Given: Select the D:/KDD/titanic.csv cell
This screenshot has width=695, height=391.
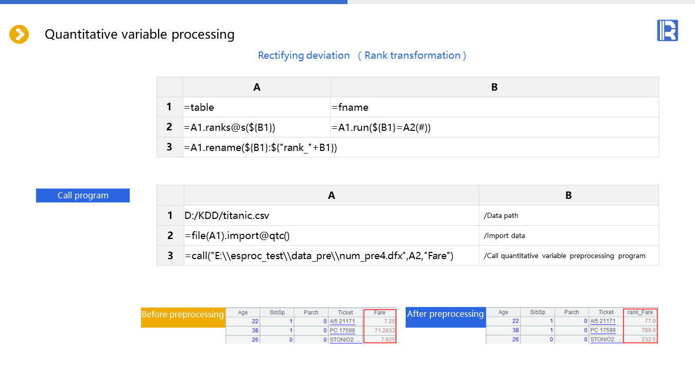Looking at the screenshot, I should pos(331,215).
